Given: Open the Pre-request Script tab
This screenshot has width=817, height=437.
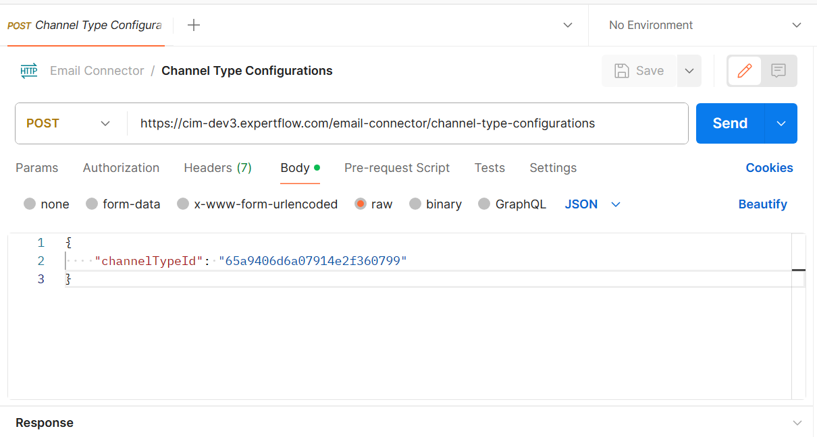Looking at the screenshot, I should 397,168.
